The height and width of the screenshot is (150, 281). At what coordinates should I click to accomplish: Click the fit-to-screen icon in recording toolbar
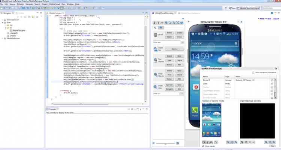178,23
